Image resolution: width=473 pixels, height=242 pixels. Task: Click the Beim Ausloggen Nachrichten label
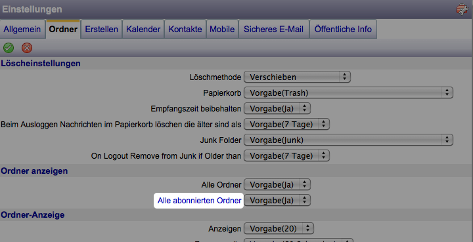pyautogui.click(x=121, y=125)
